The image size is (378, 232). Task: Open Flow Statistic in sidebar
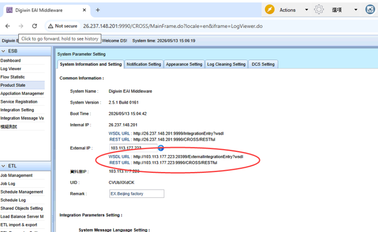click(13, 77)
